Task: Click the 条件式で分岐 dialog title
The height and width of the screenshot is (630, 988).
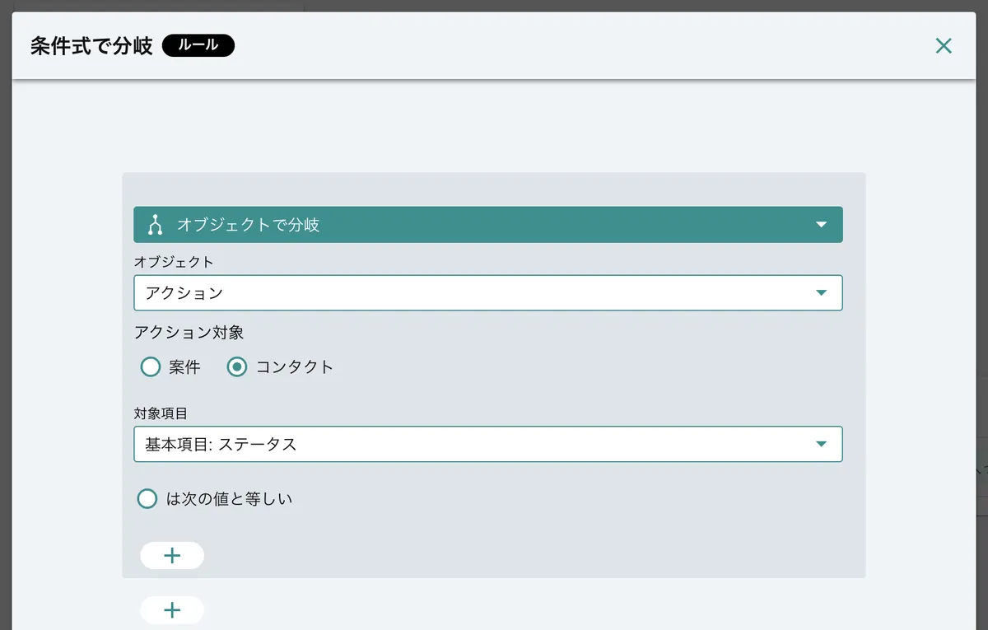Action: (x=91, y=46)
